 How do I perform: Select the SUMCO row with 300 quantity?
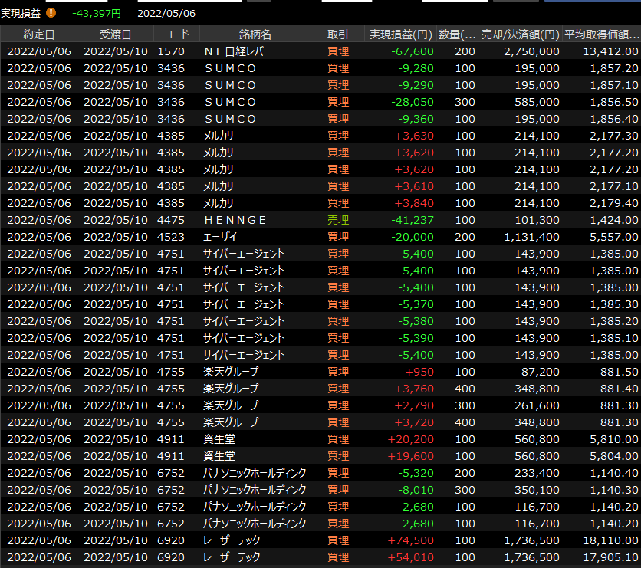tap(231, 102)
